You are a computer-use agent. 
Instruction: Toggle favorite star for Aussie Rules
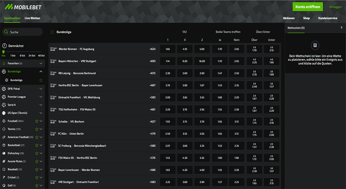[x=37, y=161]
